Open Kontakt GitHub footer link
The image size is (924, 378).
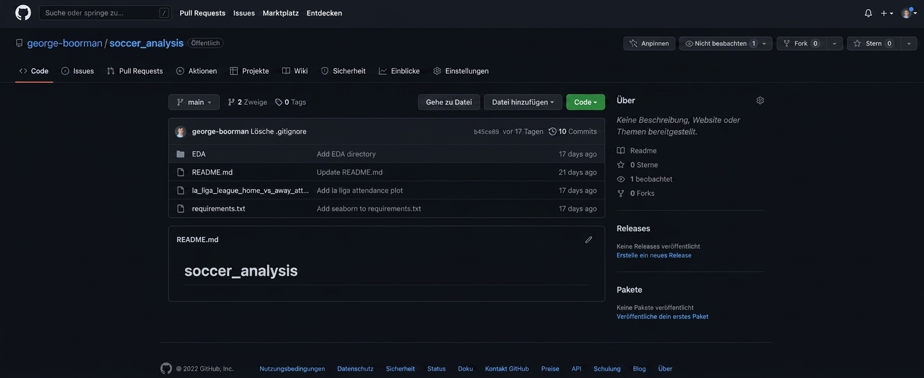click(507, 369)
